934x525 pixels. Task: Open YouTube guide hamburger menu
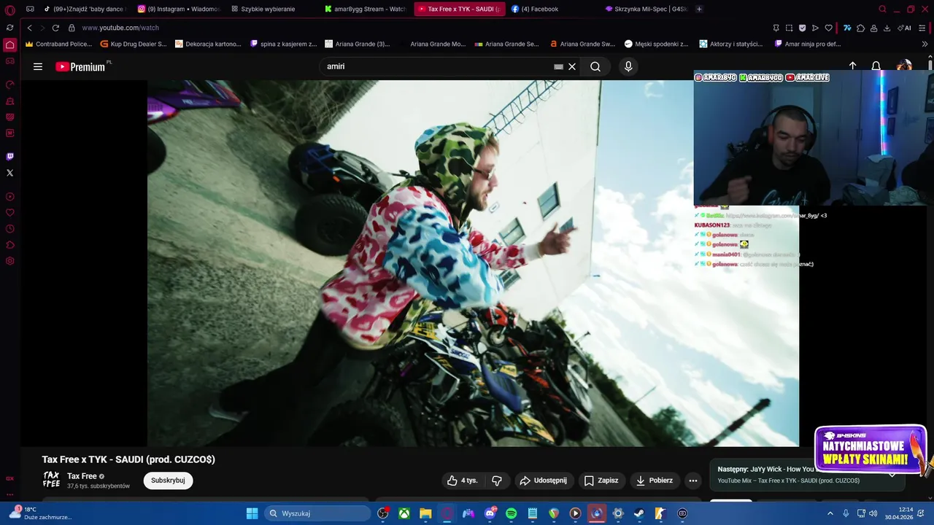click(x=38, y=66)
